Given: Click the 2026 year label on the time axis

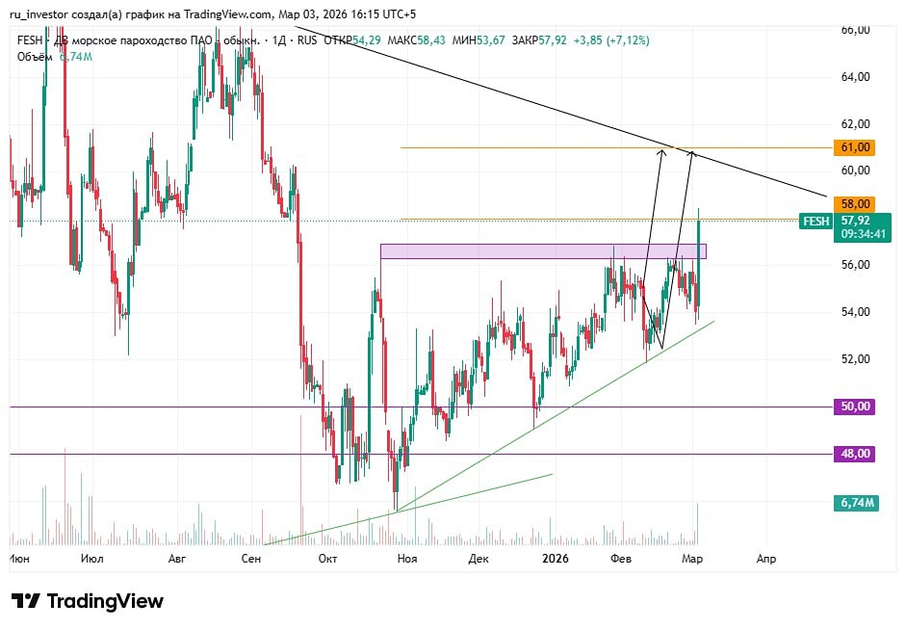Looking at the screenshot, I should tap(555, 559).
